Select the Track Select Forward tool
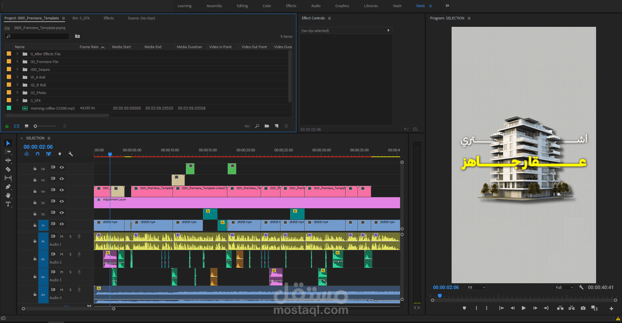 tap(8, 152)
